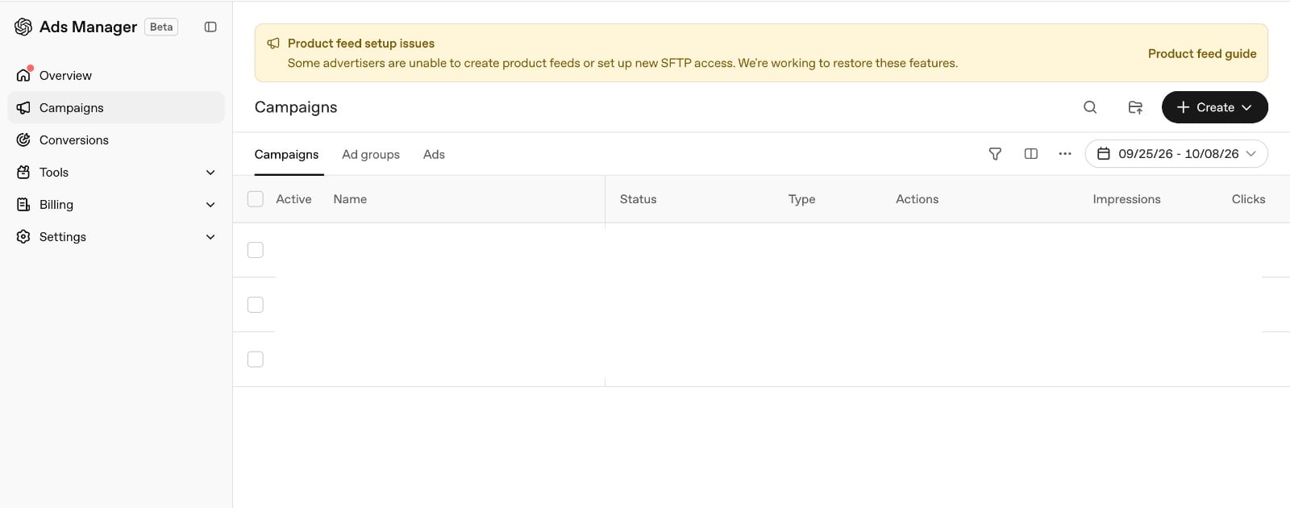Viewport: 1290px width, 508px height.
Task: Click the Beta badge next to Ads Manager
Action: [161, 27]
